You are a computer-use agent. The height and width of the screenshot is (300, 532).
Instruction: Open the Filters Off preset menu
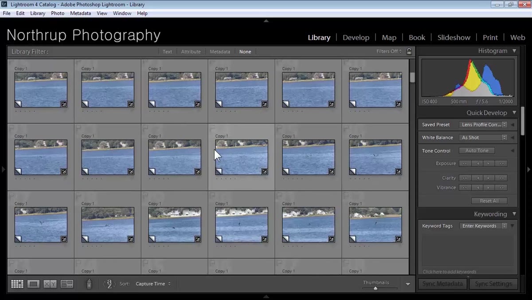click(x=389, y=51)
